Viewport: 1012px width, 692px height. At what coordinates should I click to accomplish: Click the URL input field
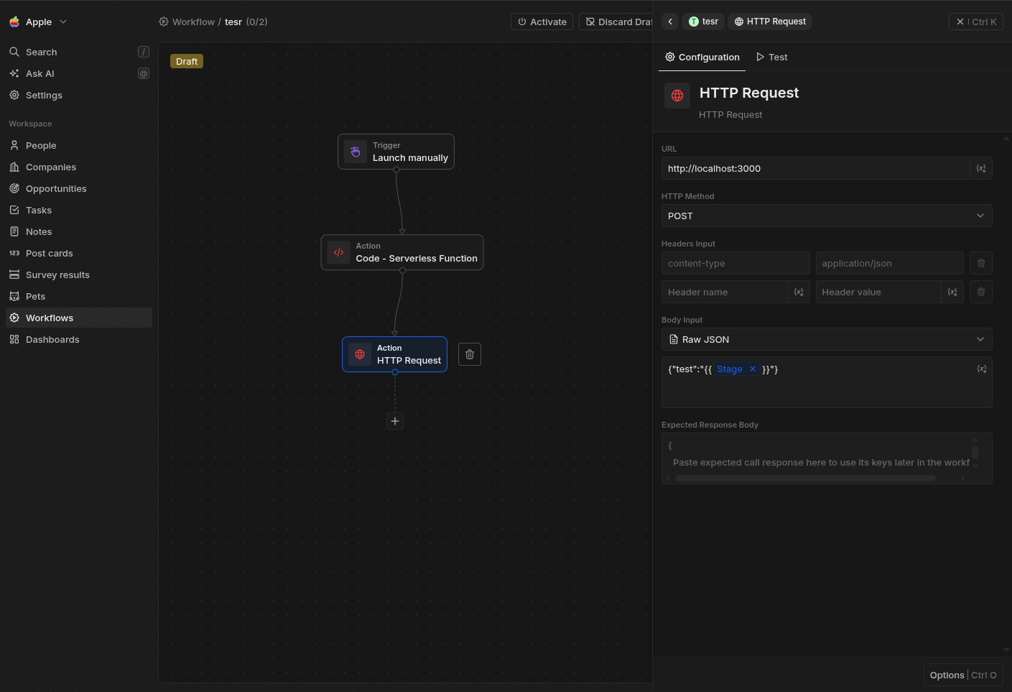815,168
